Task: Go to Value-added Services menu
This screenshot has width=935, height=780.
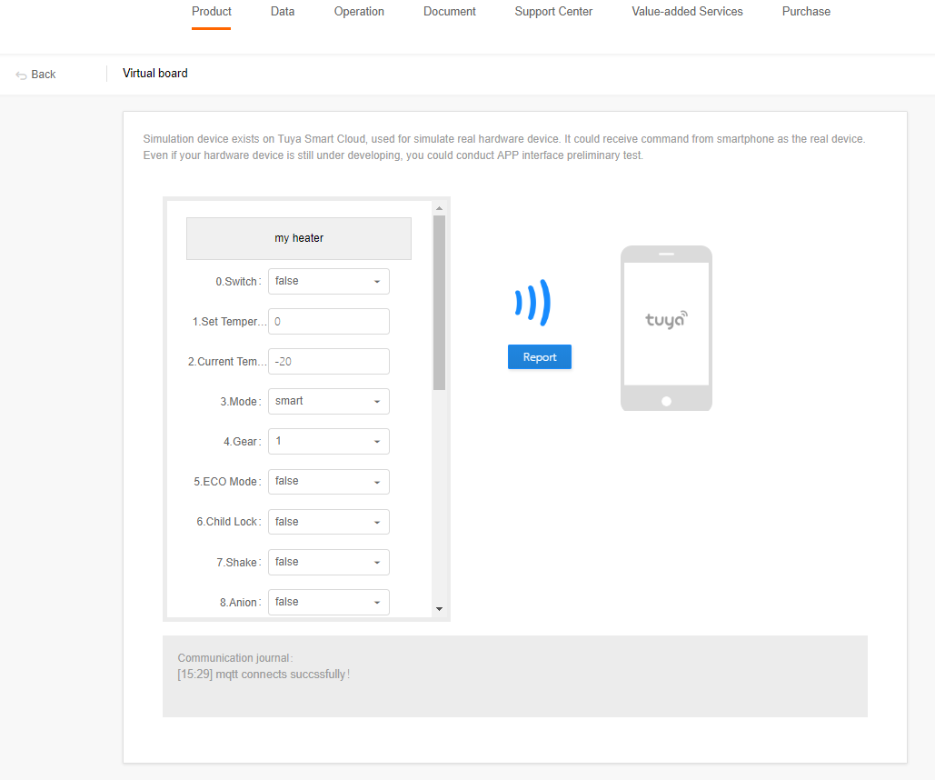Action: click(687, 12)
